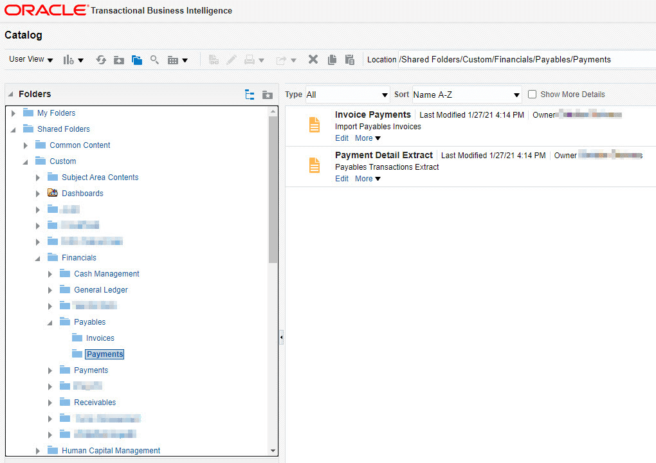Select the Human Capital Management folder
This screenshot has height=463, width=656.
point(111,450)
